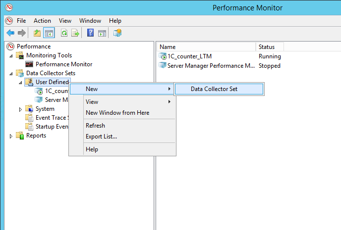Click Export List... in context menu

(101, 137)
